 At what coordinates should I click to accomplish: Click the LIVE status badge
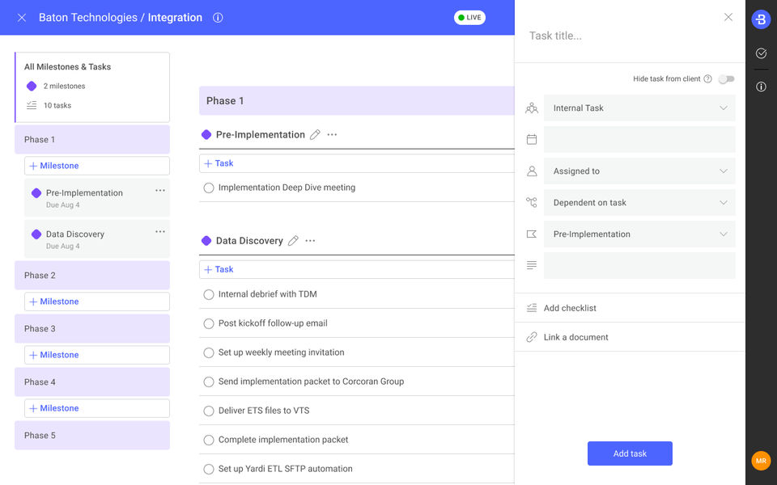tap(469, 17)
